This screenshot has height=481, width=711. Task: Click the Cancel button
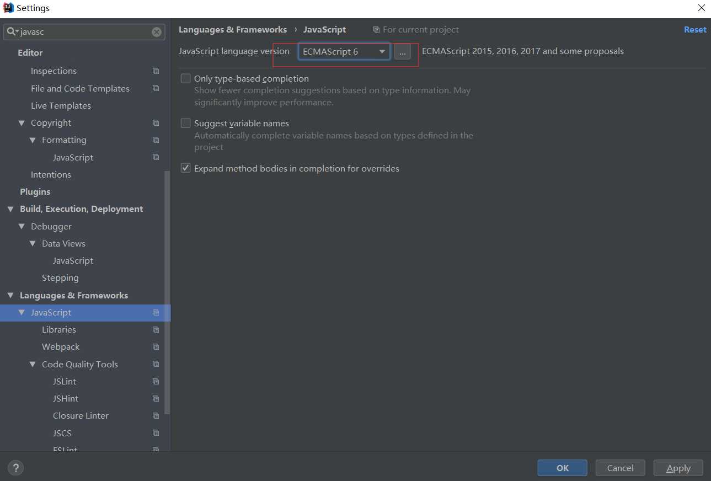tap(621, 468)
